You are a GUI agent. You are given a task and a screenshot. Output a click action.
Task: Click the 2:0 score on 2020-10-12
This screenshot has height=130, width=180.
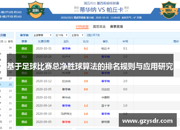point(86,81)
